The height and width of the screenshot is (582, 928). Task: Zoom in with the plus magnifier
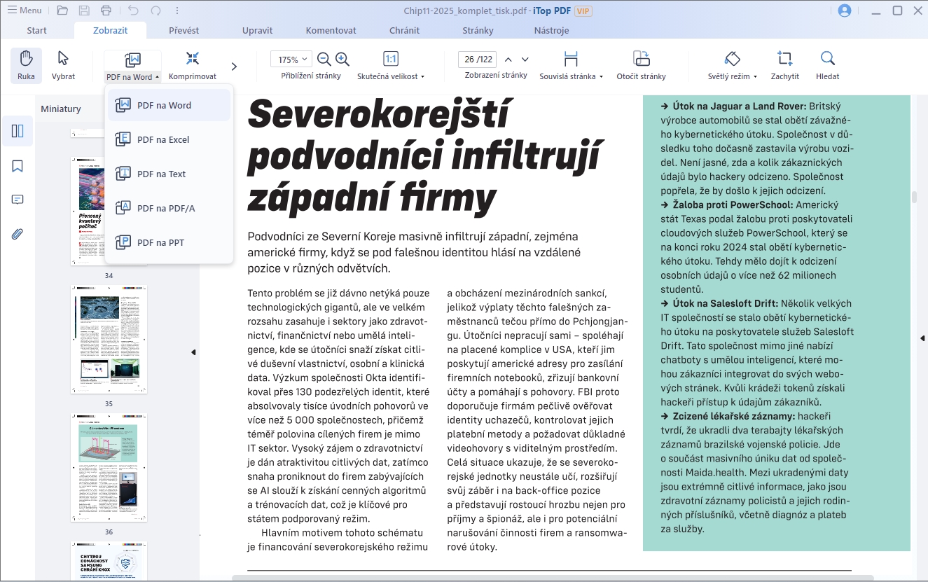coord(342,60)
